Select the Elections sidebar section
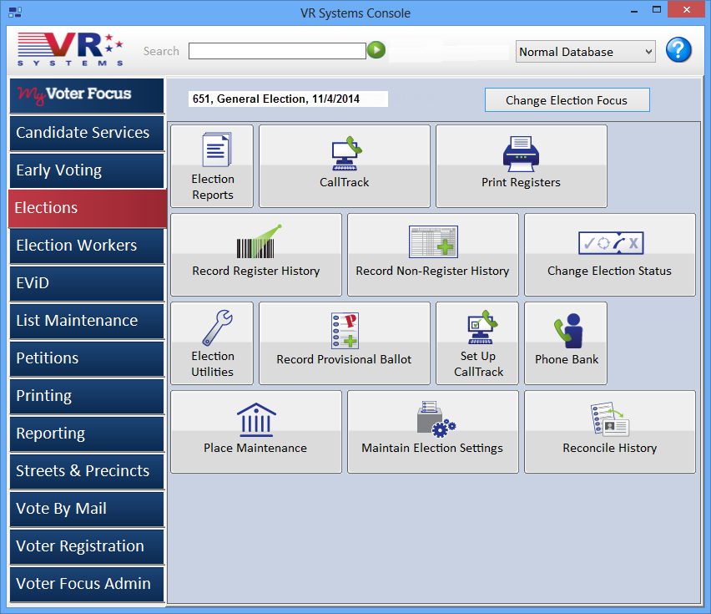Image resolution: width=711 pixels, height=614 pixels. click(88, 208)
